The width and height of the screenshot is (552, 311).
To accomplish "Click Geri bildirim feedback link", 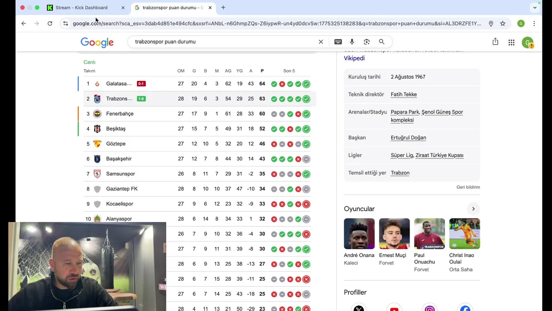I will click(468, 187).
